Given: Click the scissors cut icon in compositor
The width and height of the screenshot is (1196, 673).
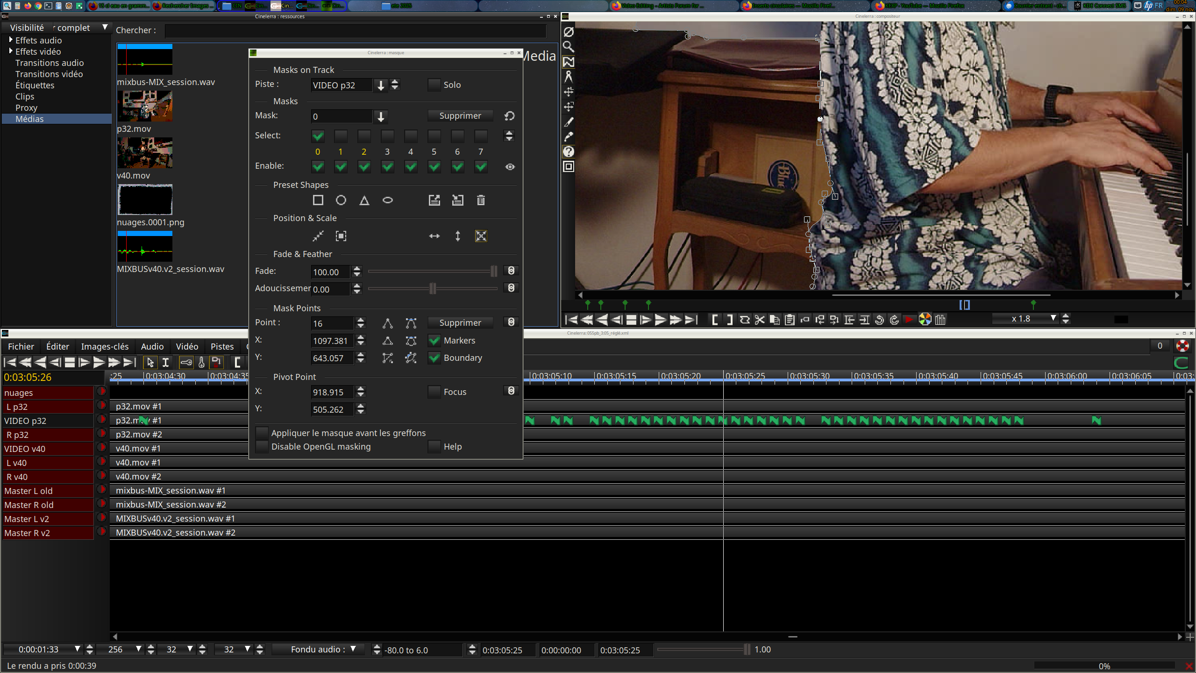Looking at the screenshot, I should (760, 320).
